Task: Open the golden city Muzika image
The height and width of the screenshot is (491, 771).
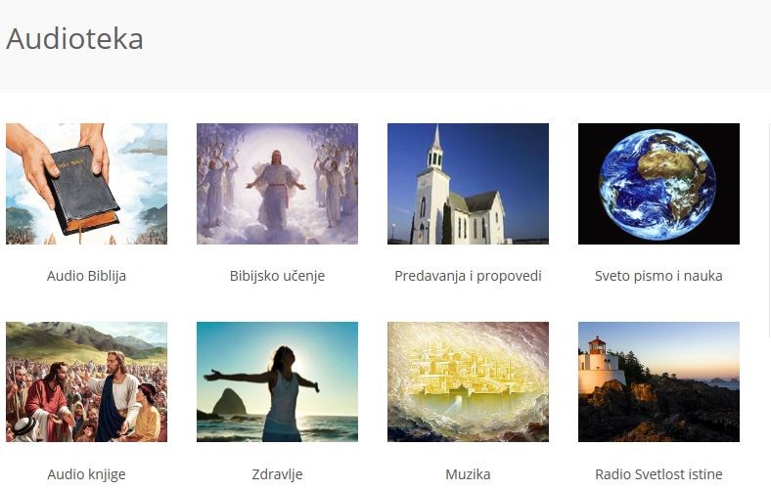Action: point(468,381)
